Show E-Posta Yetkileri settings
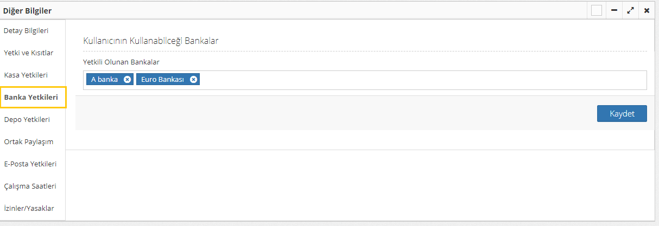Screen dimensions: 659x226 click(x=30, y=164)
